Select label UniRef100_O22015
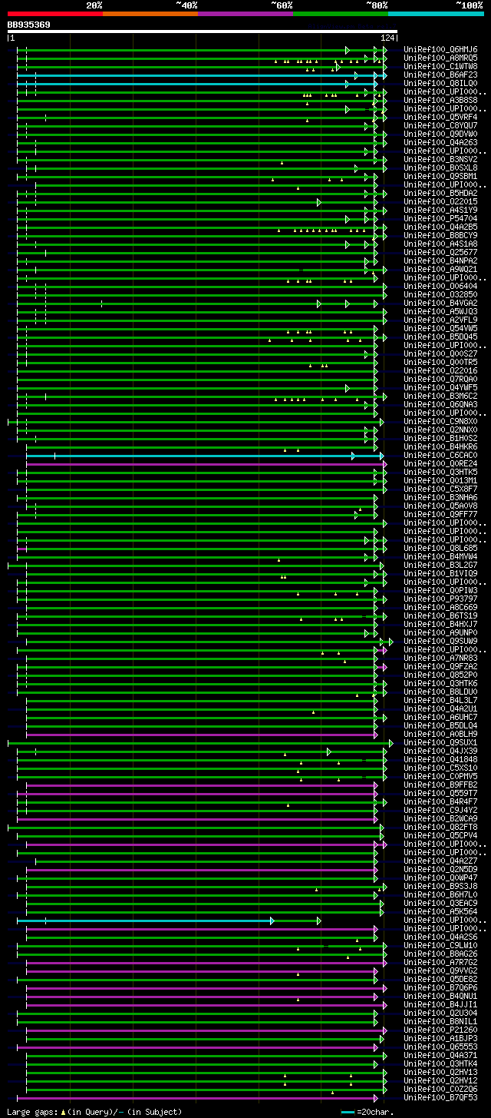 pos(440,201)
